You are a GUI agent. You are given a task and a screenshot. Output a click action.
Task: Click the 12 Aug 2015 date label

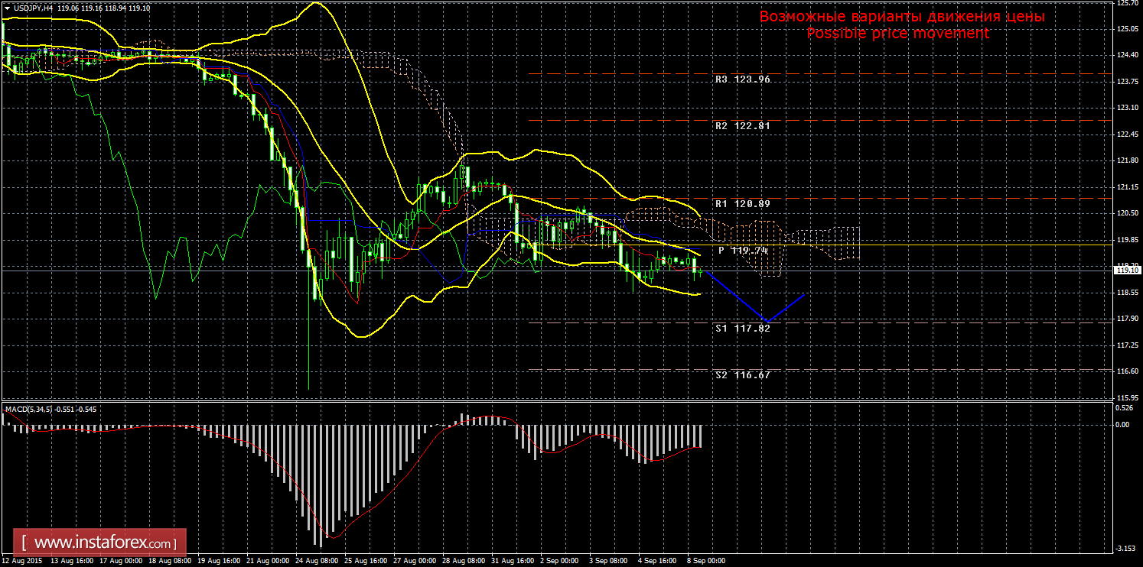[21, 561]
